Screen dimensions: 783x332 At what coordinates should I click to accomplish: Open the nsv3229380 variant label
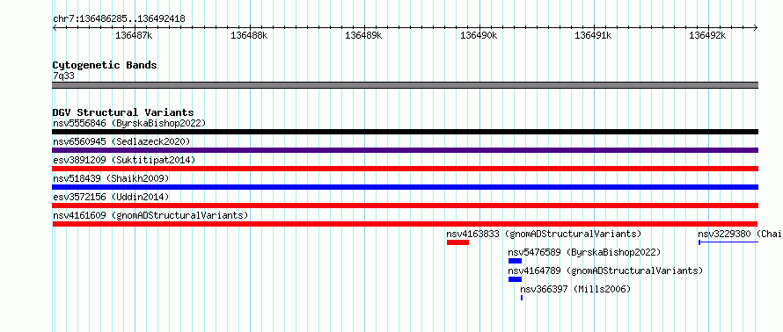pos(740,234)
